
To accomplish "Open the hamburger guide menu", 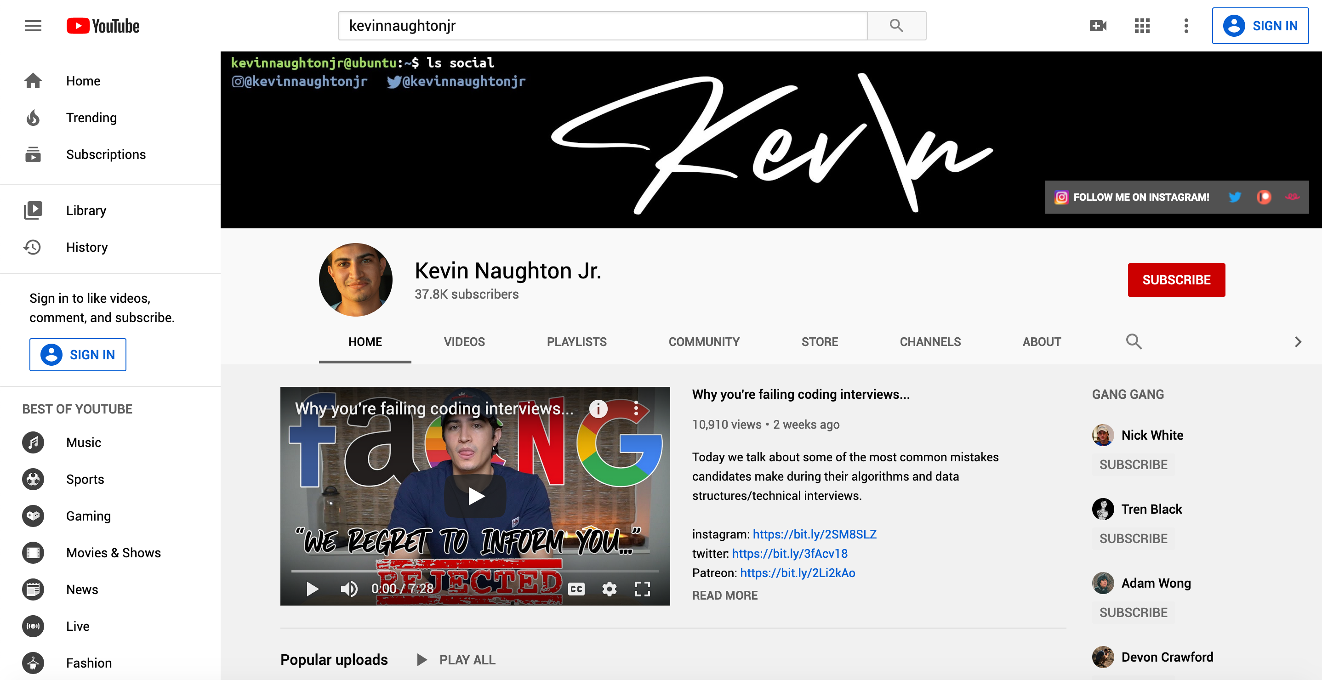I will click(x=33, y=26).
